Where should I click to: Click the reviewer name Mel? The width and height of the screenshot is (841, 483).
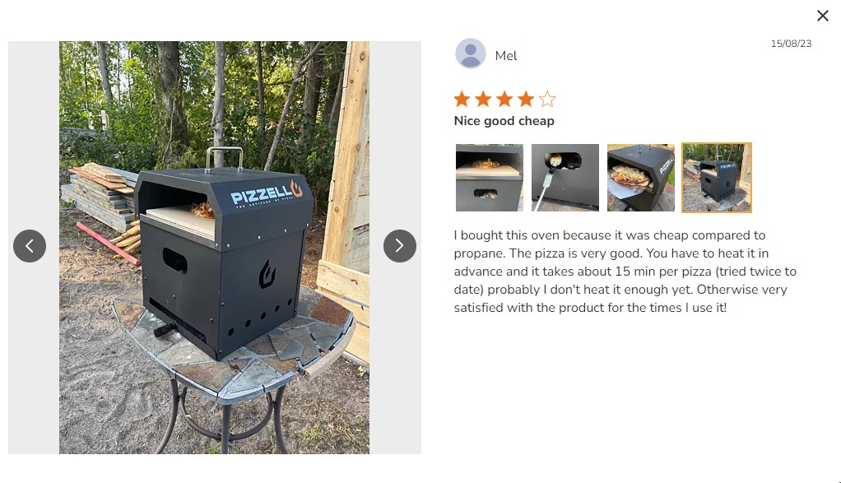pos(506,56)
